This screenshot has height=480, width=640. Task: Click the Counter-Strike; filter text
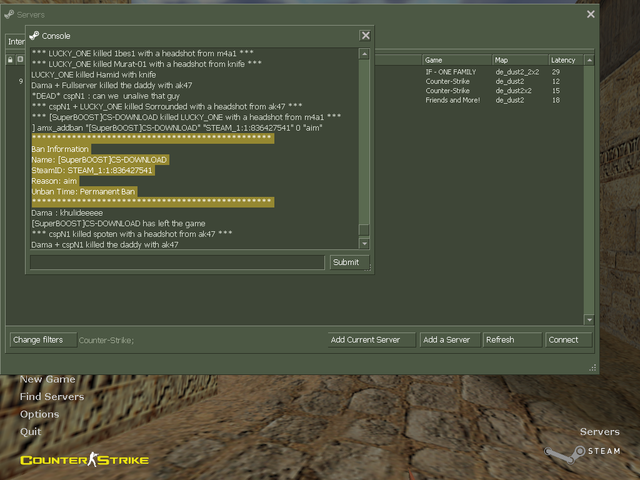[106, 341]
